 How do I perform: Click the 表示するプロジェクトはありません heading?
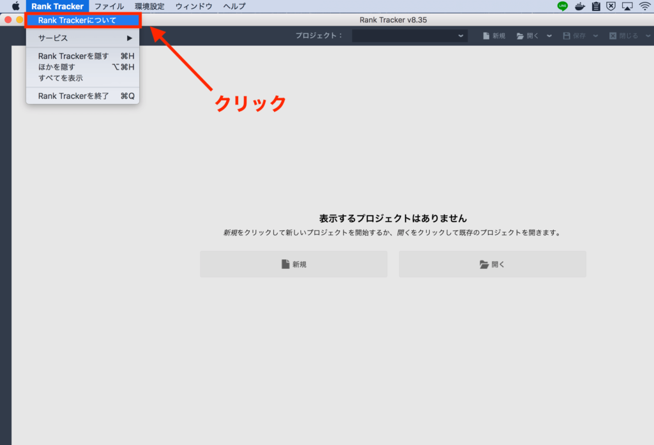393,218
